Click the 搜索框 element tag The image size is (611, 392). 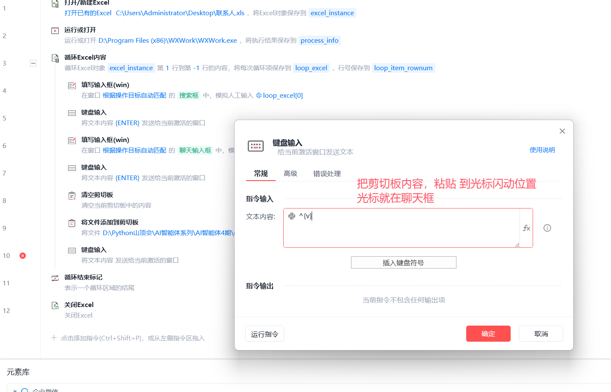click(x=189, y=95)
